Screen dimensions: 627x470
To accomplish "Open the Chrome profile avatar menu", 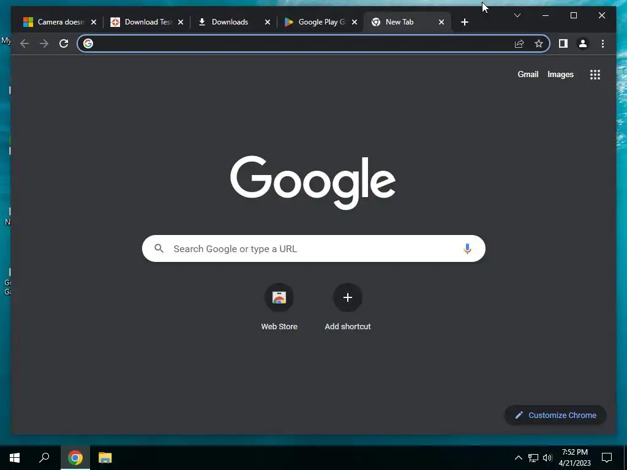I will [583, 43].
